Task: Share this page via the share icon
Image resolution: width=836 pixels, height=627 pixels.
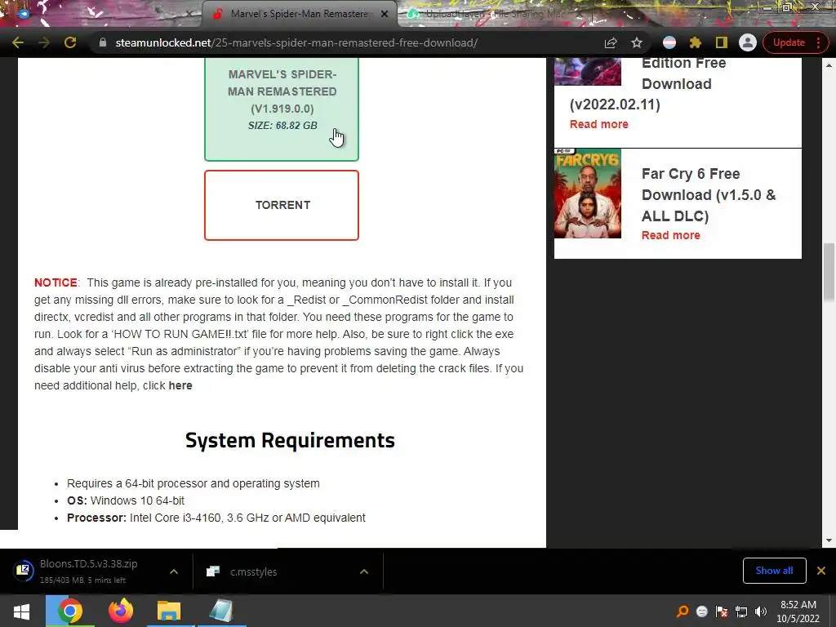Action: [x=611, y=42]
